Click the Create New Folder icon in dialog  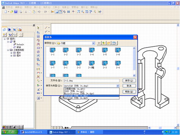pyautogui.click(x=109, y=43)
